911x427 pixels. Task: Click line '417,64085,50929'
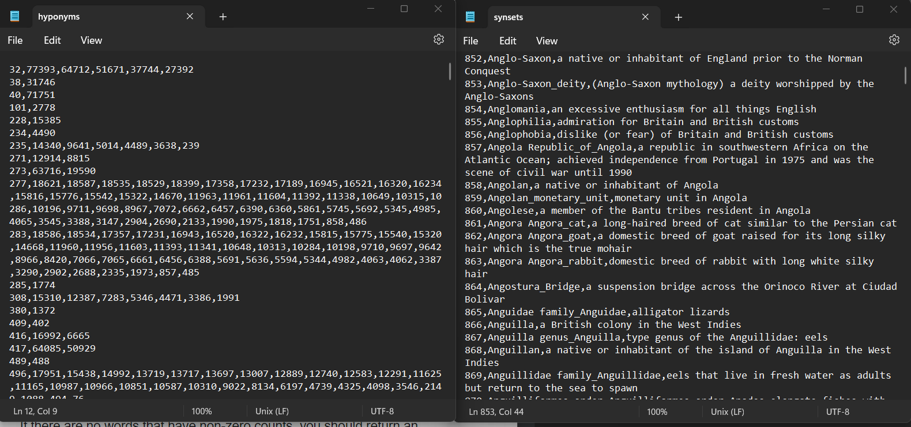click(52, 349)
